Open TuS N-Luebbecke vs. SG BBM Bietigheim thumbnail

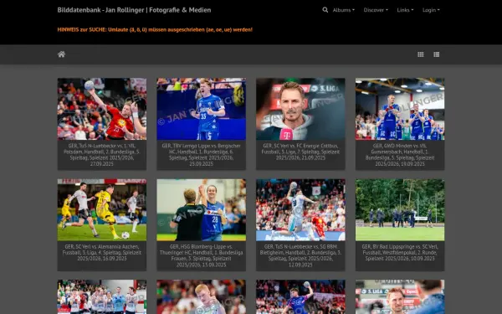(300, 210)
